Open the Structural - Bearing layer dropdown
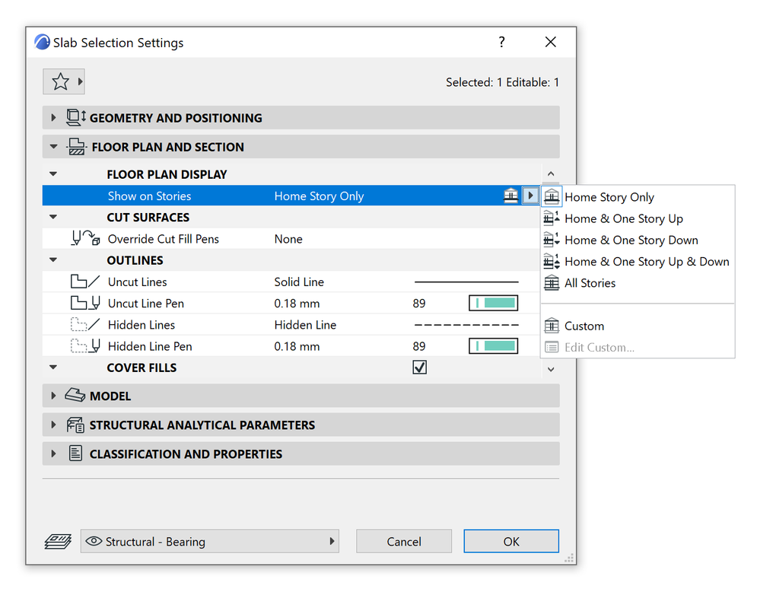 tap(210, 542)
